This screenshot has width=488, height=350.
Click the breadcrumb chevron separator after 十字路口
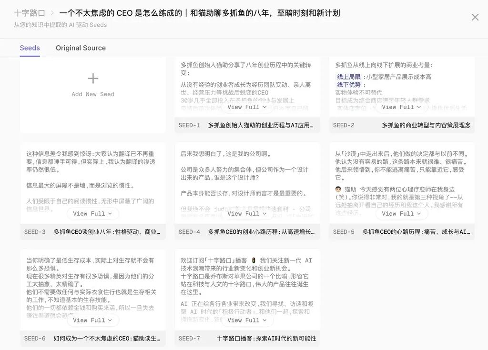52,13
